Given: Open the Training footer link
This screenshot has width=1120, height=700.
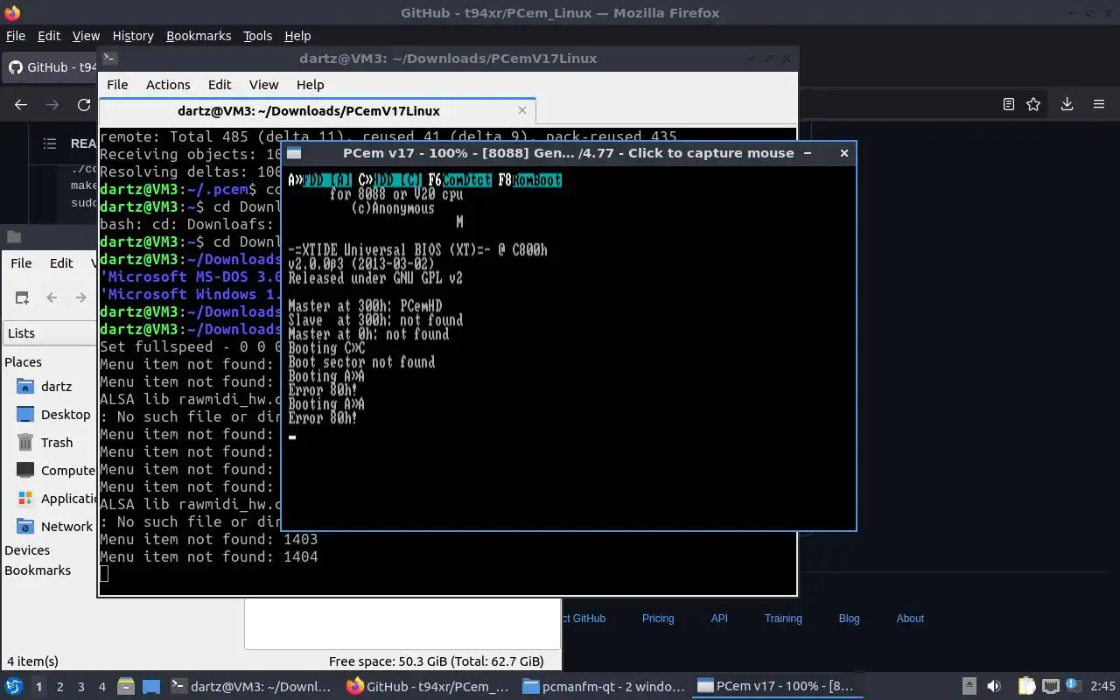Looking at the screenshot, I should tap(783, 618).
